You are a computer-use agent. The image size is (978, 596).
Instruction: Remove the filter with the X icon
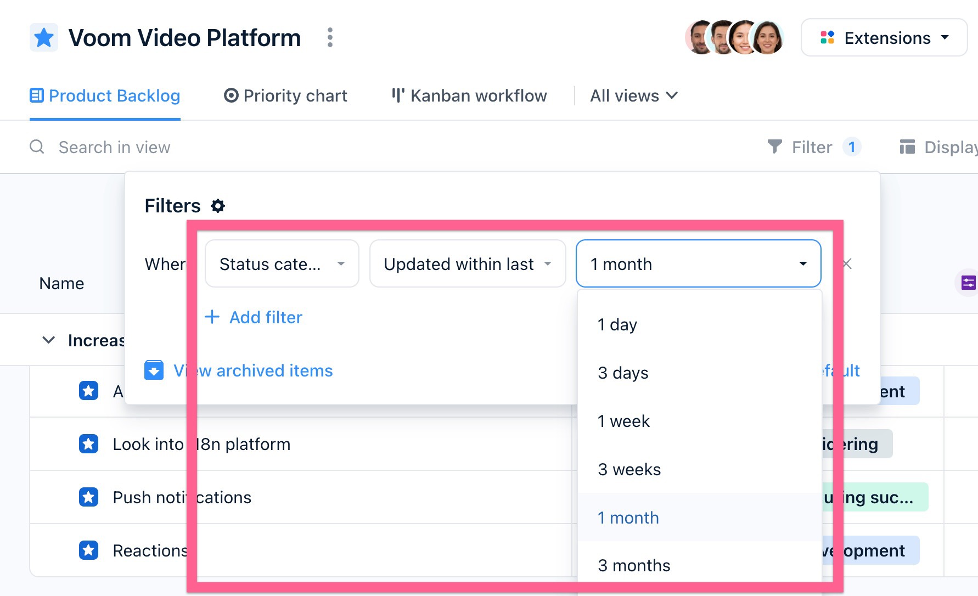coord(847,264)
